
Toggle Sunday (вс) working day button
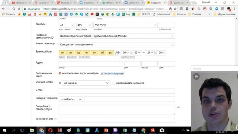click(x=110, y=53)
